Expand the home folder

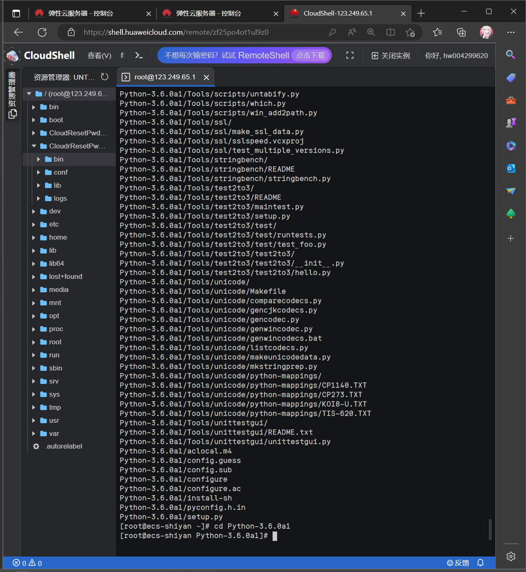(34, 238)
